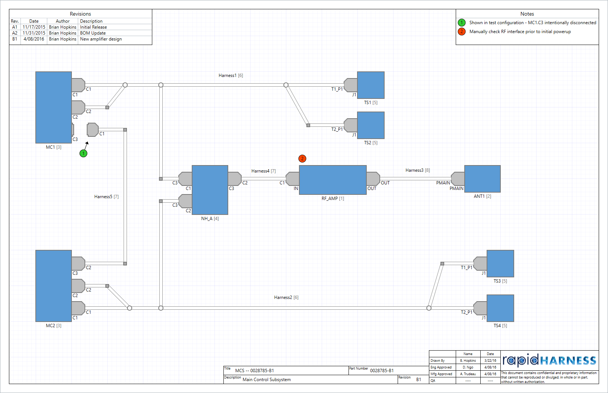The image size is (608, 393).
Task: Click green note callout 1
Action: [83, 153]
